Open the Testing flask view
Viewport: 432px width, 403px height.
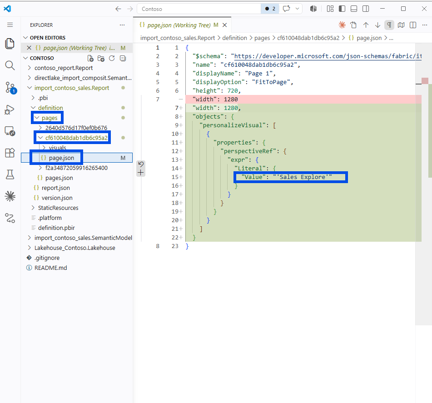click(10, 174)
